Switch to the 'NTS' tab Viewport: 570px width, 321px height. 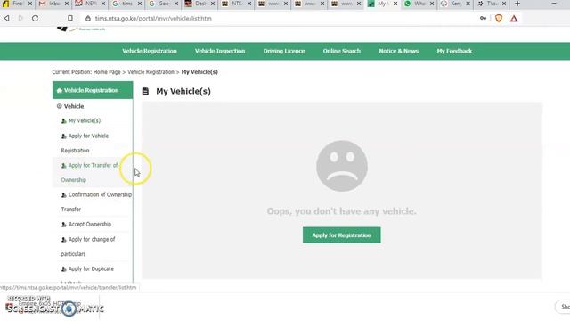[x=236, y=4]
